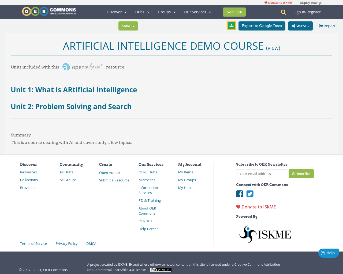The width and height of the screenshot is (343, 274).
Task: Open the Discover menu
Action: [117, 12]
